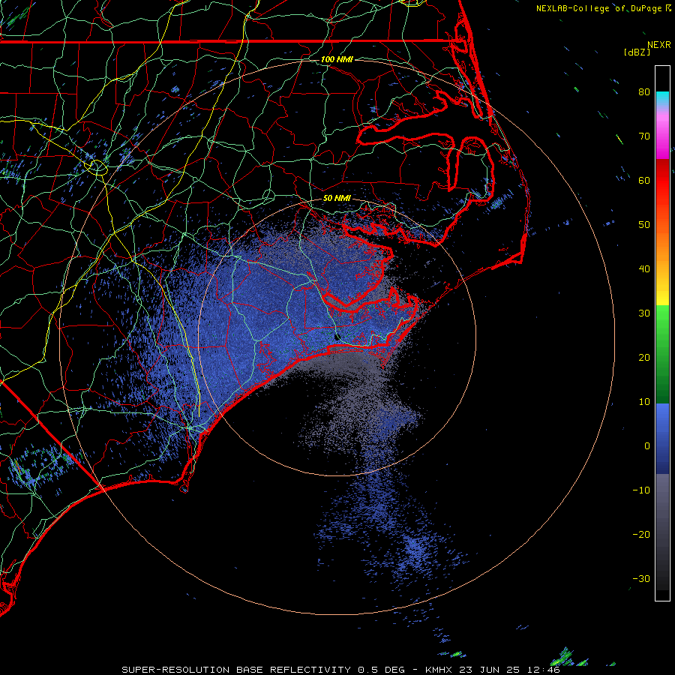The width and height of the screenshot is (675, 675).
Task: Click the 70 value on dBZ scale
Action: (x=644, y=136)
